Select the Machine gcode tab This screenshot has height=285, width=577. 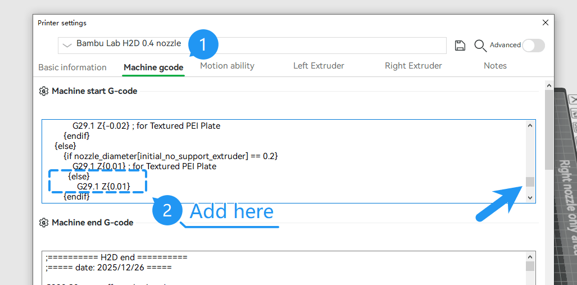pos(153,67)
